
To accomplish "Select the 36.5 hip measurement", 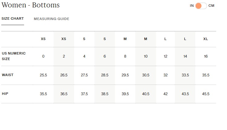I will (64, 94).
